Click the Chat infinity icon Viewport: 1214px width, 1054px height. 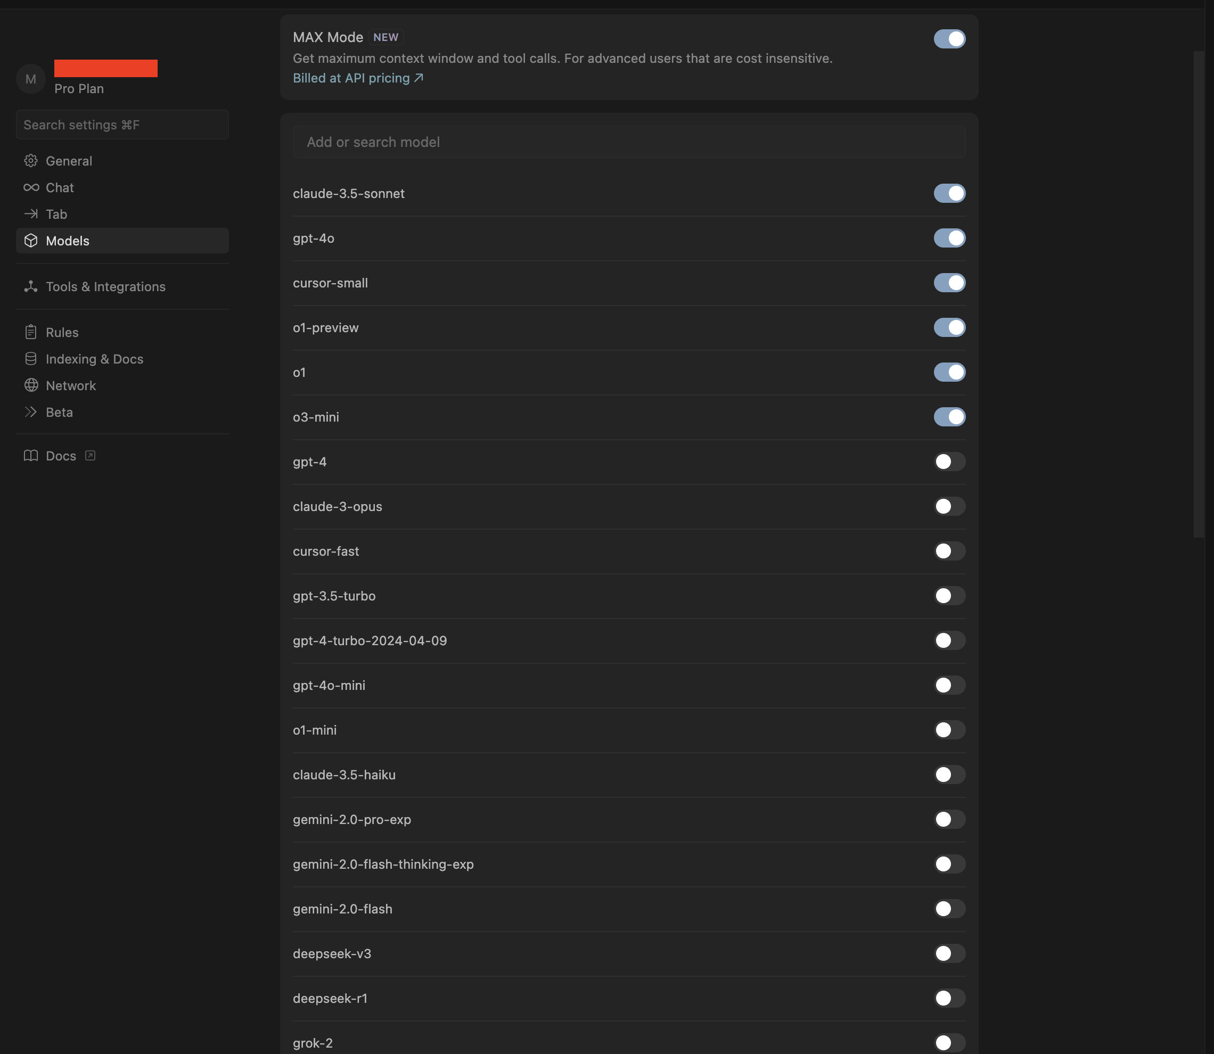click(30, 187)
